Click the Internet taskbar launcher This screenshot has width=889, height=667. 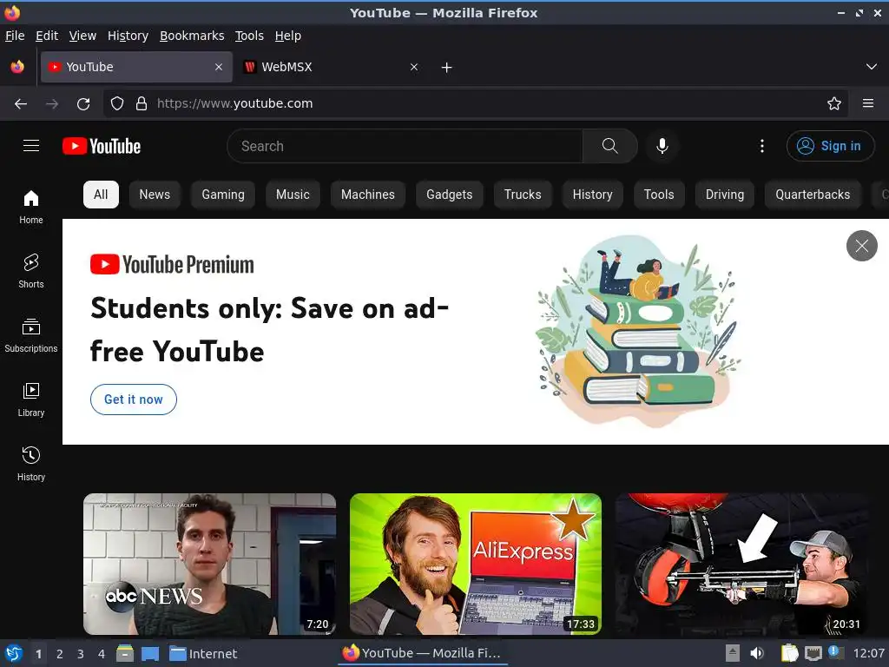[x=203, y=653]
